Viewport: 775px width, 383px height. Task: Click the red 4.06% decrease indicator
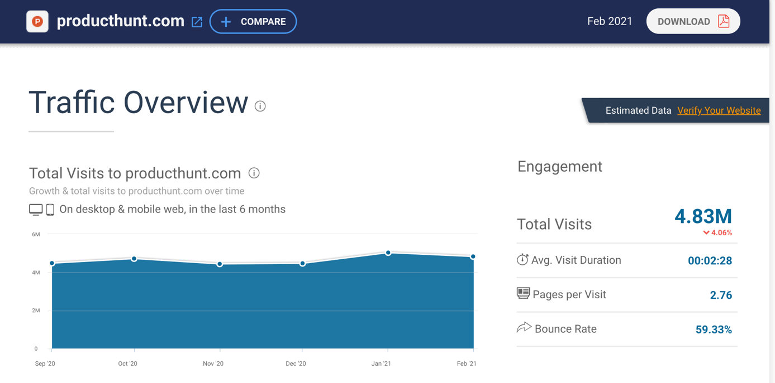[x=717, y=232]
